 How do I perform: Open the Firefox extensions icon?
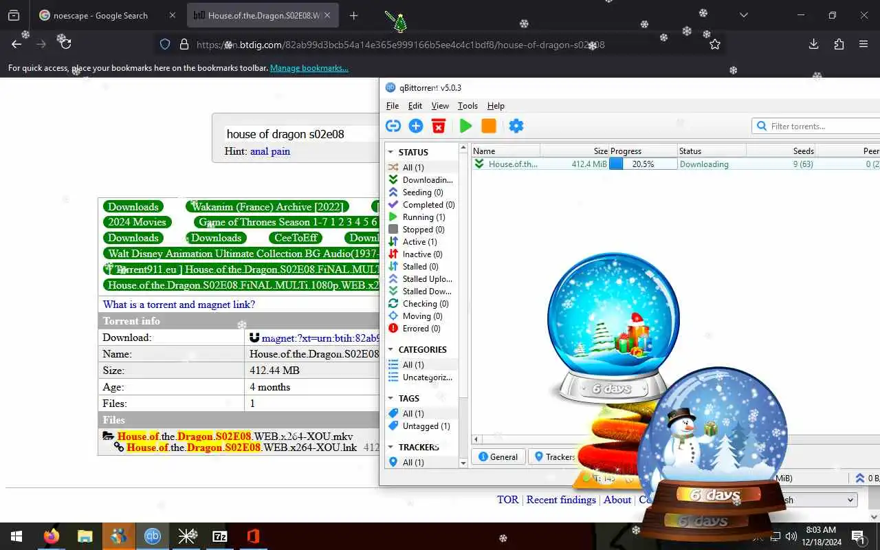point(839,44)
